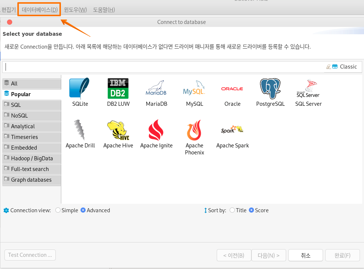Sort databases by Score
Image resolution: width=364 pixels, height=269 pixels.
(259, 210)
